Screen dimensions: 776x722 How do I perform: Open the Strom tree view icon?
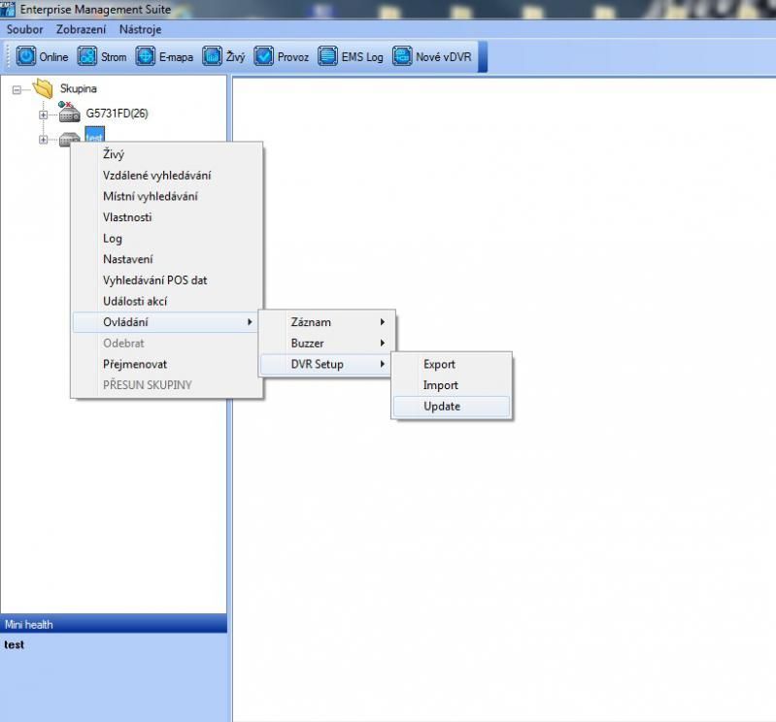coord(87,56)
